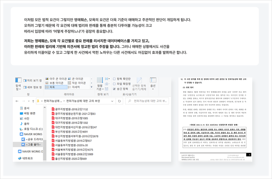Select the 아주 큰 아이콘 layout
This screenshot has width=272, height=179.
point(56,79)
